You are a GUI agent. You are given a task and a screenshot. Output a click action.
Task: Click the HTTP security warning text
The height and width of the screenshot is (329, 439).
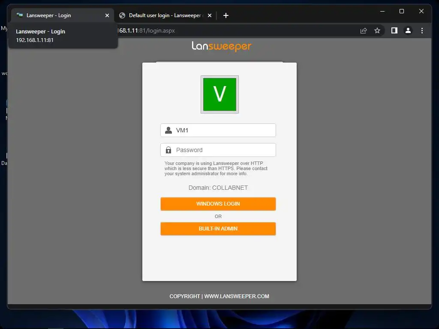tap(216, 168)
